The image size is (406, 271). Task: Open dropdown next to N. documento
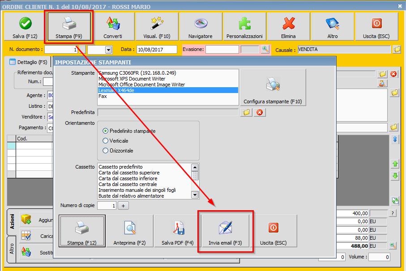pyautogui.click(x=108, y=50)
